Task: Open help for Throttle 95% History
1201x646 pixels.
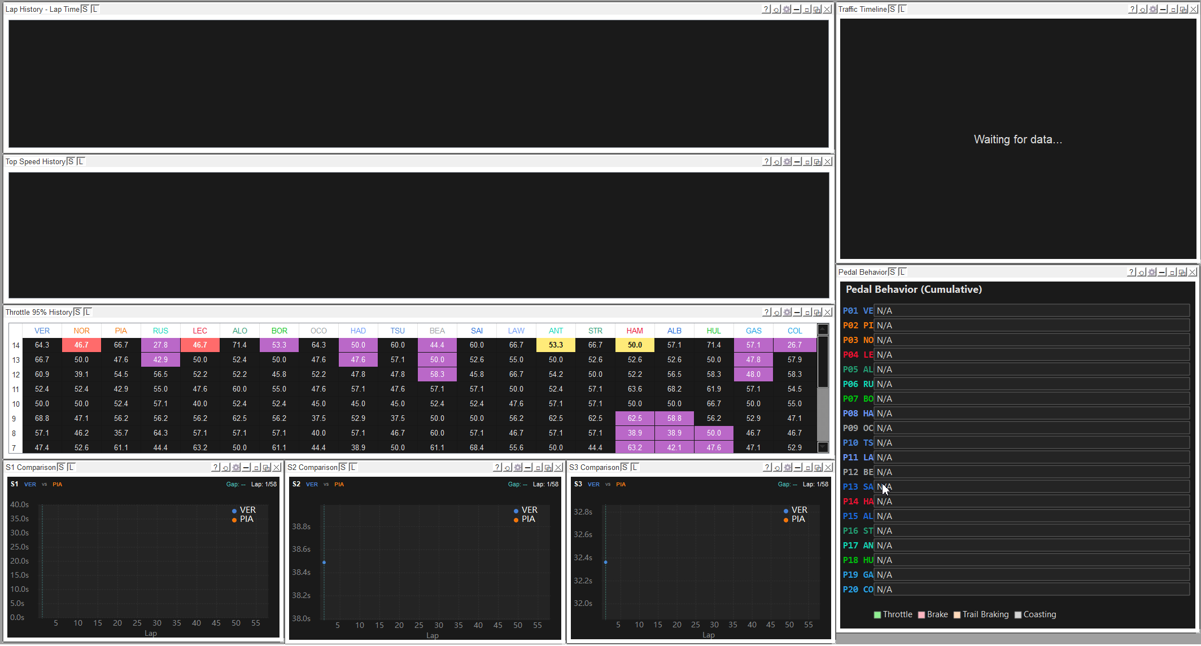Action: [x=766, y=313]
